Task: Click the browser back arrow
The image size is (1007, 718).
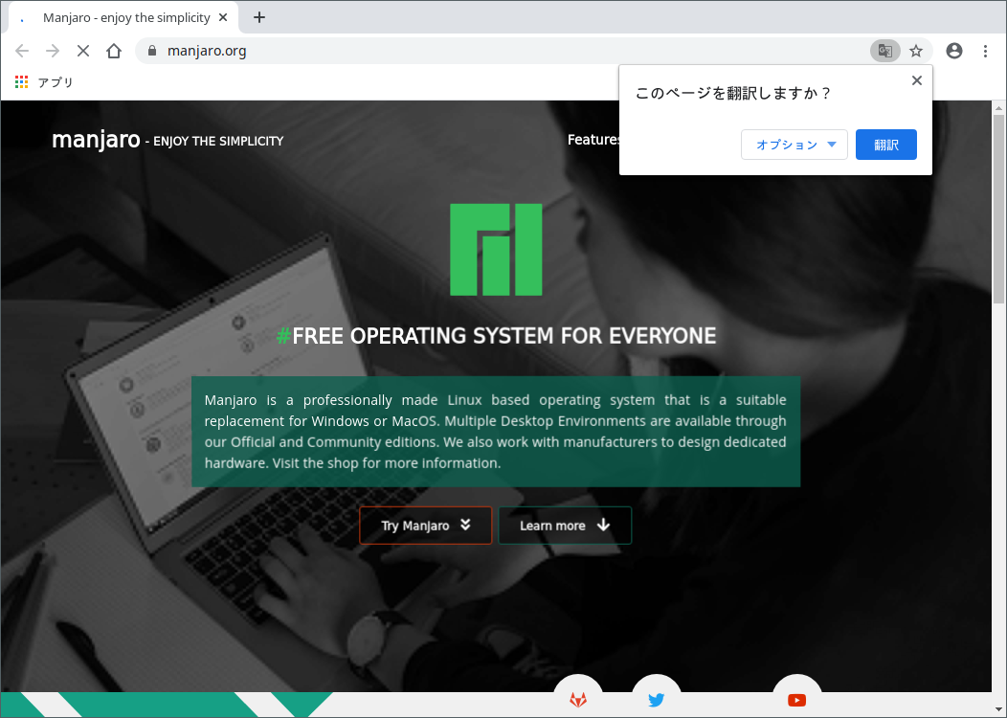Action: coord(22,51)
